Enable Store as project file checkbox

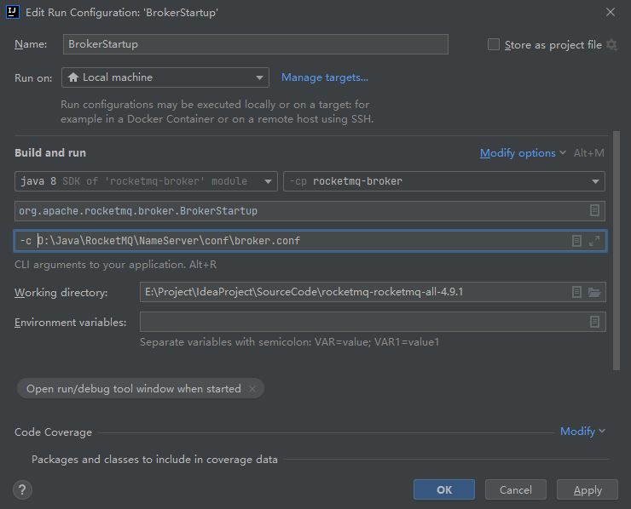[494, 44]
